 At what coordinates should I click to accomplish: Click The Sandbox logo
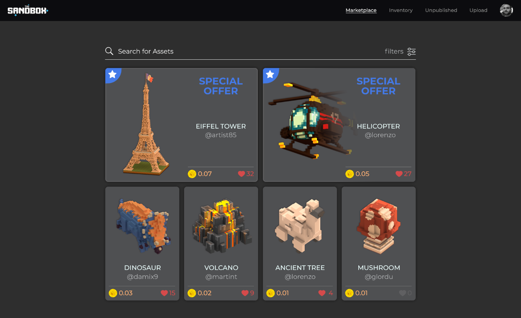click(28, 10)
